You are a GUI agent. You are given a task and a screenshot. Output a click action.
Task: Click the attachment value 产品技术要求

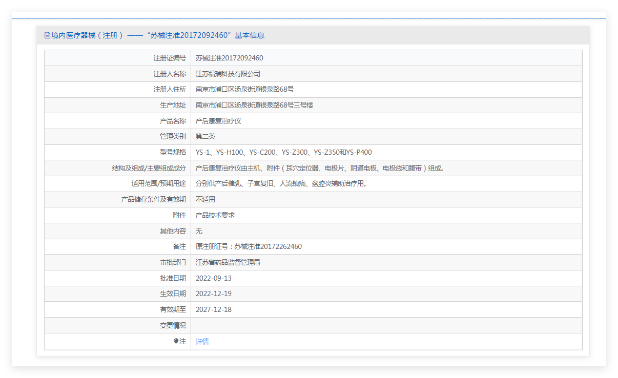coord(215,215)
